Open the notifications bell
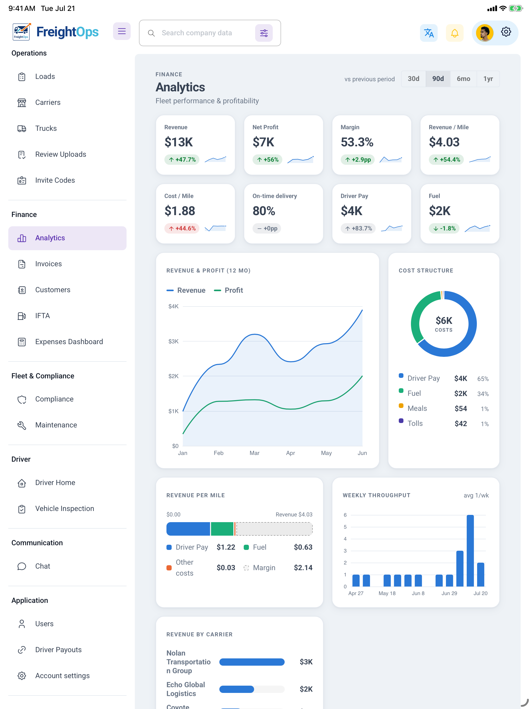Screen dimensions: 531x709 [455, 33]
